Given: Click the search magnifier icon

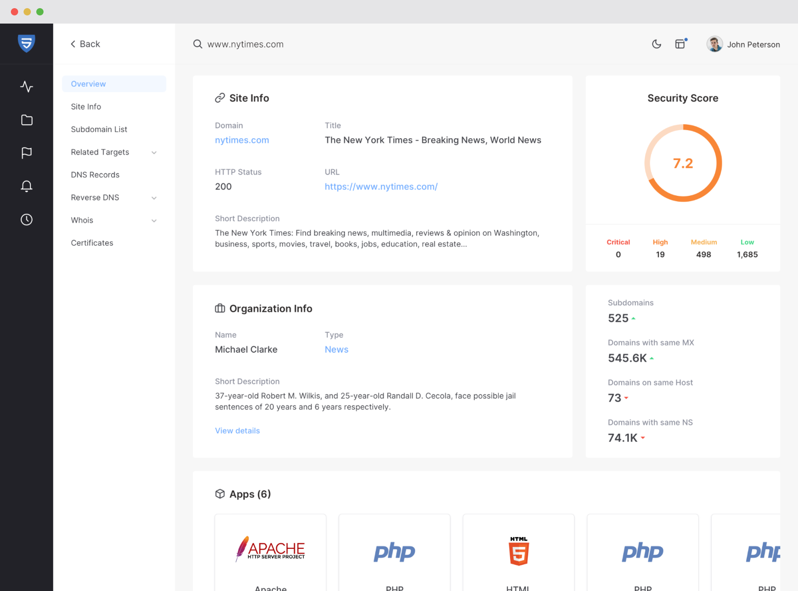Looking at the screenshot, I should tap(198, 44).
